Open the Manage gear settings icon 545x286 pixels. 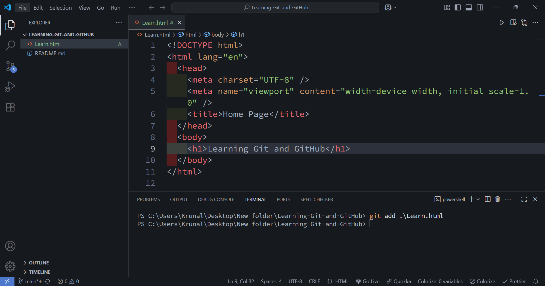click(10, 266)
